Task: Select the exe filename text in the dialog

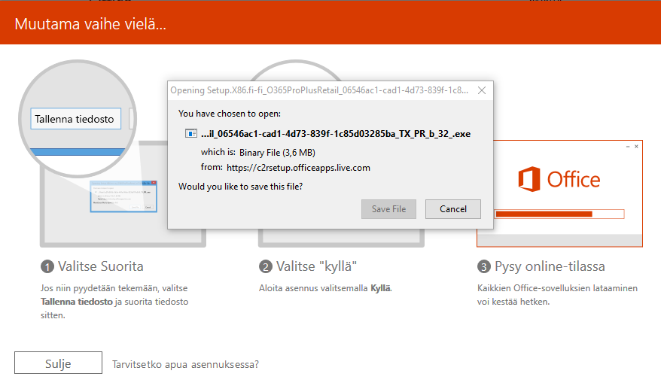Action: pos(336,134)
